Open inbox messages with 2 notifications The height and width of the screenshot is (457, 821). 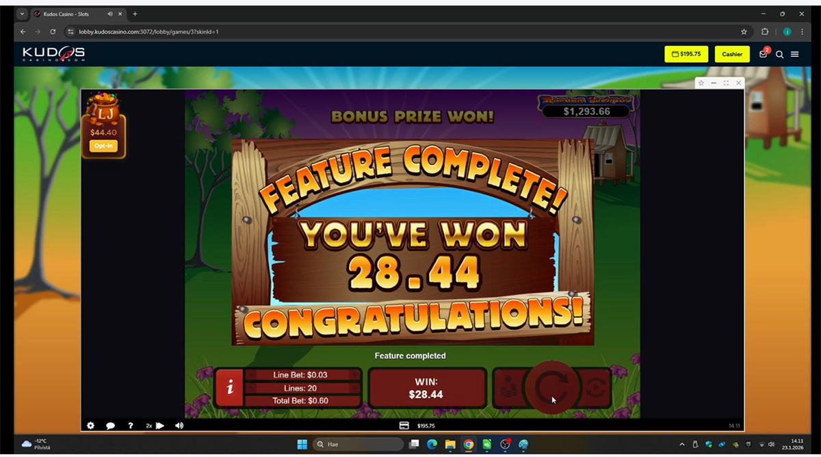pos(764,54)
